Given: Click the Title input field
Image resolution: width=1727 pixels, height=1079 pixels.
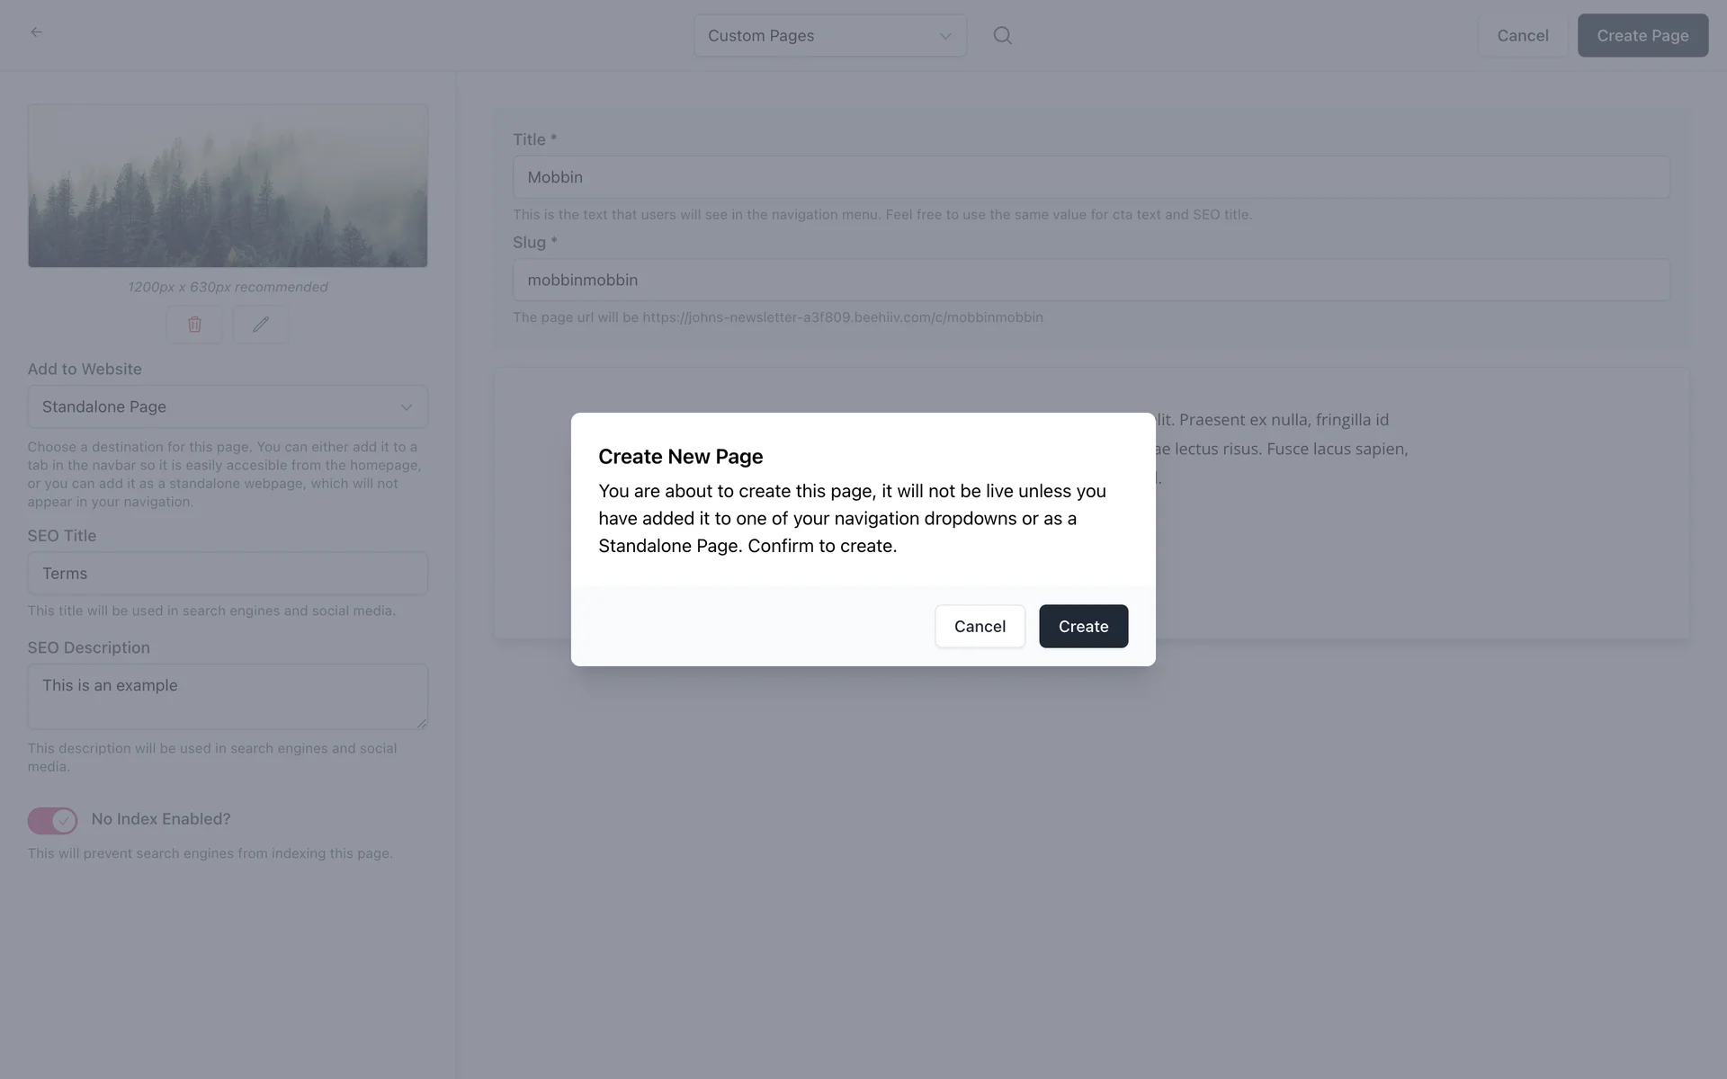Looking at the screenshot, I should [x=1090, y=177].
